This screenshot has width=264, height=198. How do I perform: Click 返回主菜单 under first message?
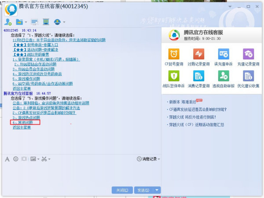click(x=22, y=88)
